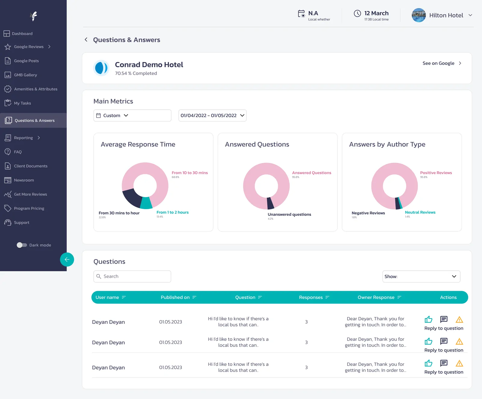482x399 pixels.
Task: Expand Hilton Hotel account menu chevron
Action: tap(470, 15)
